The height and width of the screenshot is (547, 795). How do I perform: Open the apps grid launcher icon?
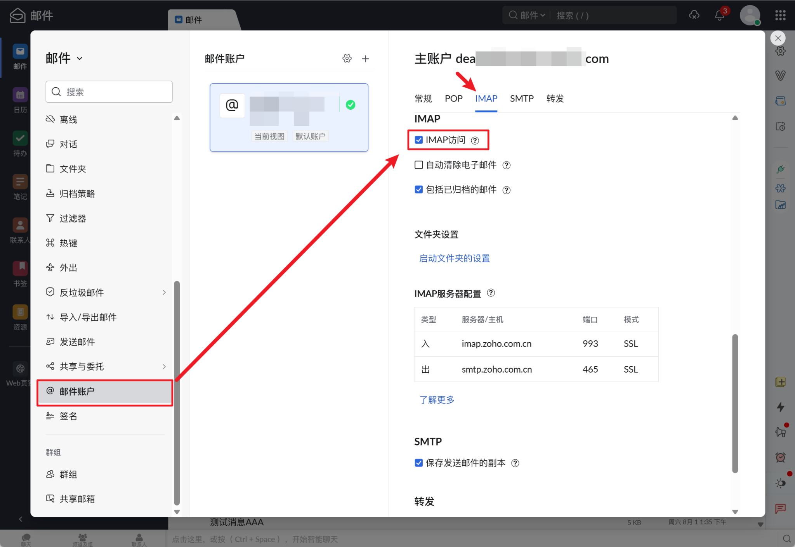point(780,15)
